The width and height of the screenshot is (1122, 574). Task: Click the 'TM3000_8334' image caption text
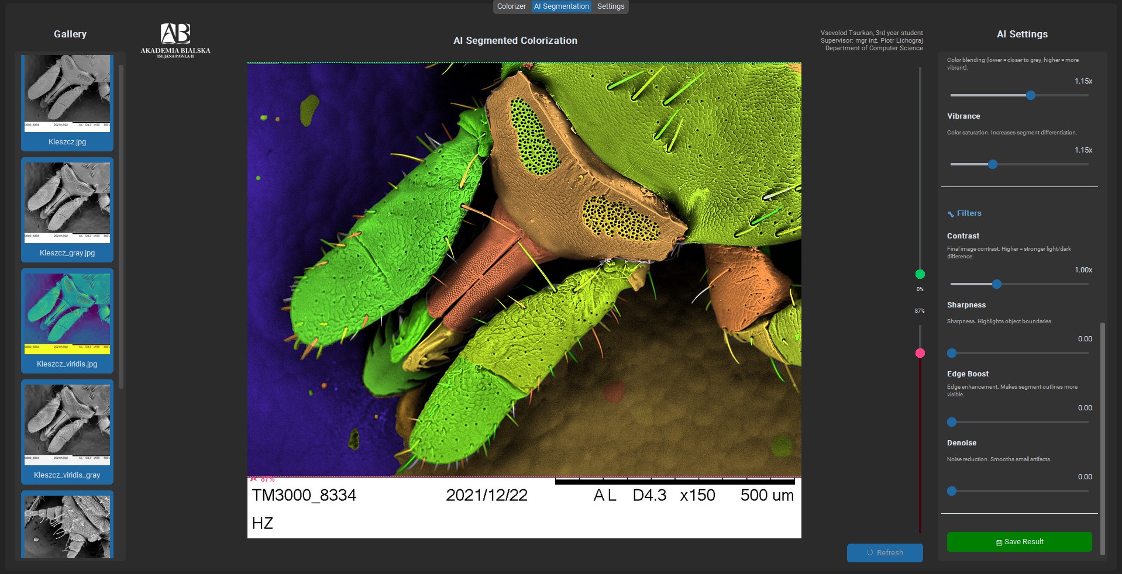pos(304,495)
